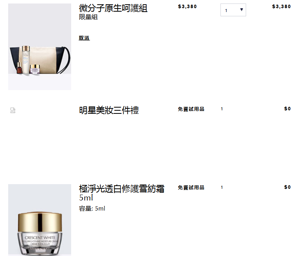This screenshot has height=256, width=299.
Task: Click the $3,380 line total on the right
Action: [281, 7]
